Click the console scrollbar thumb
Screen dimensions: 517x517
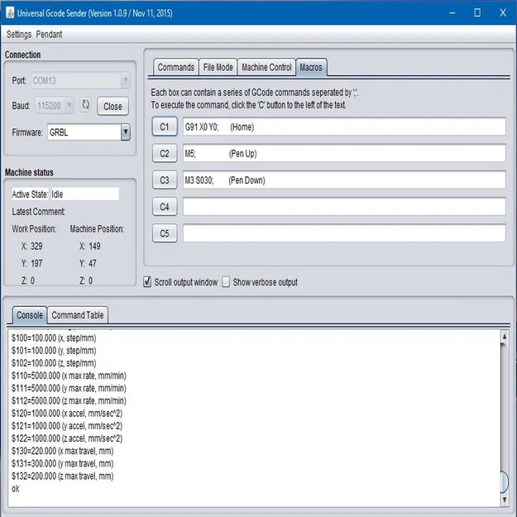click(504, 482)
